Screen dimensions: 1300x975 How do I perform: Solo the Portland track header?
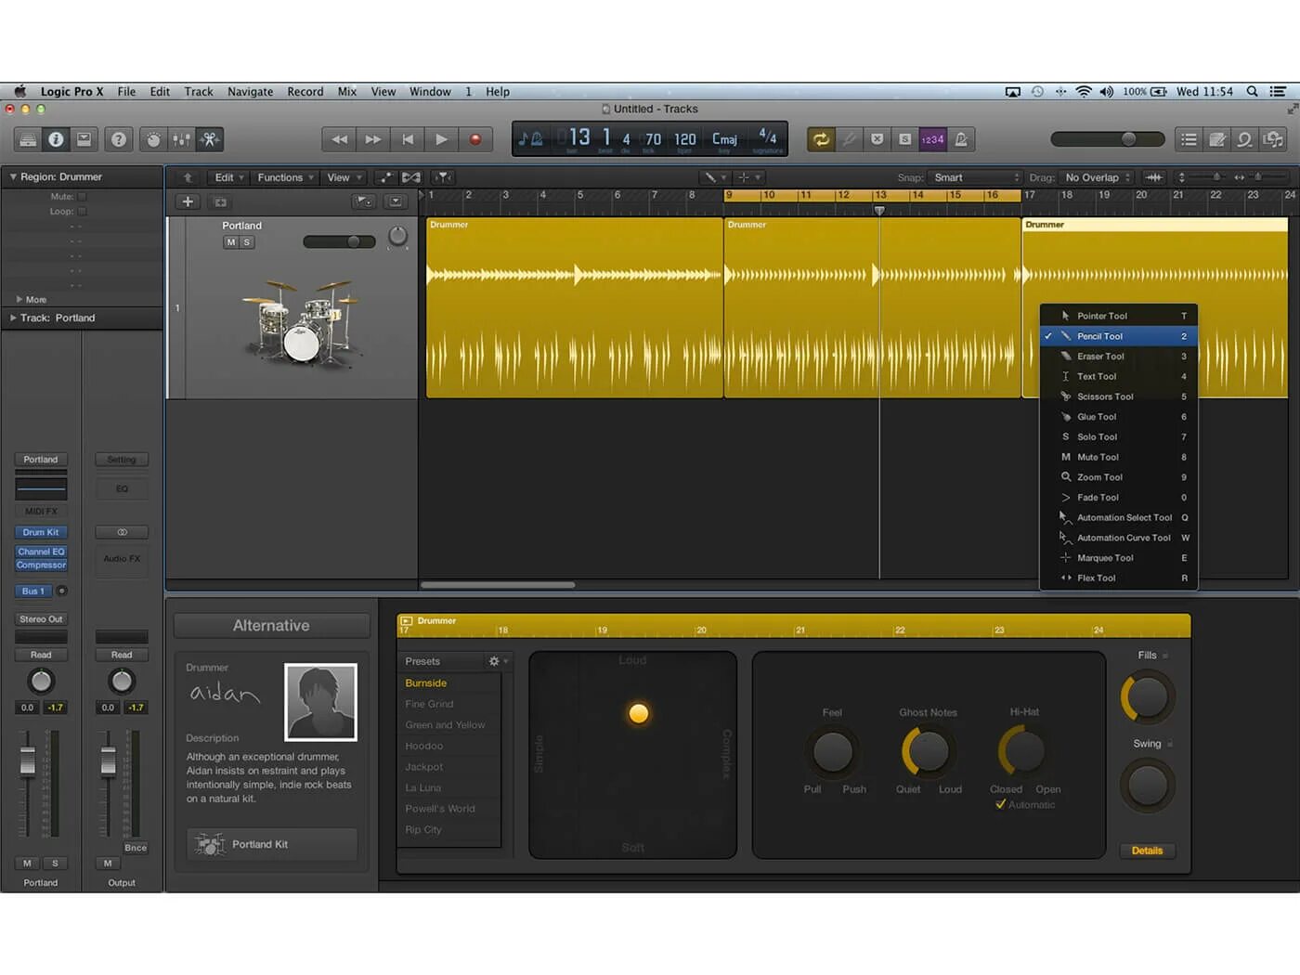pyautogui.click(x=246, y=242)
